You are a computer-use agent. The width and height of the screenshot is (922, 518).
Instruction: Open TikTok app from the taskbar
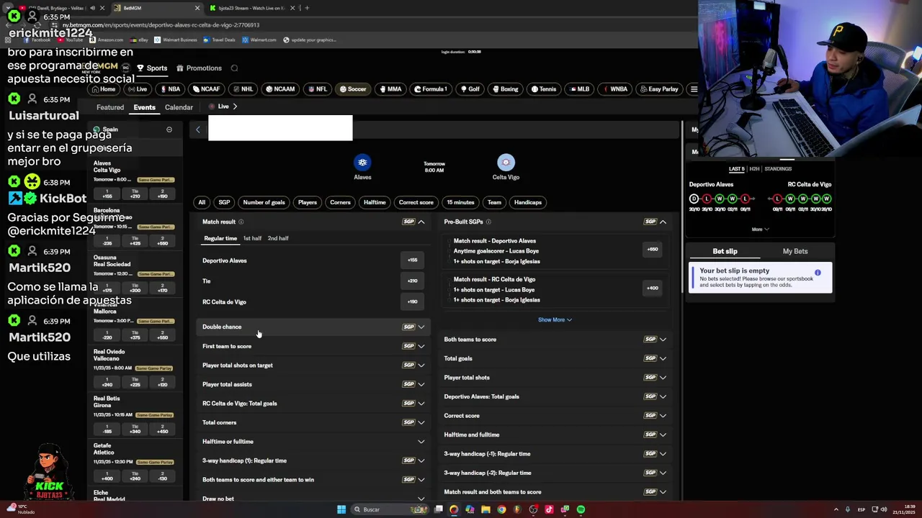point(549,509)
